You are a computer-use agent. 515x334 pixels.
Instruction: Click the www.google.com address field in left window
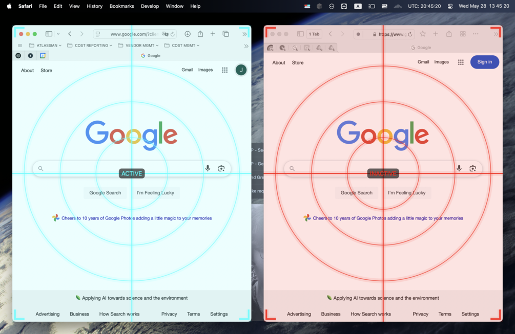coord(135,34)
